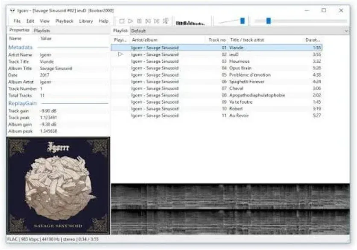Open the Playlist Default dropdown
357x250 pixels.
(x=240, y=31)
